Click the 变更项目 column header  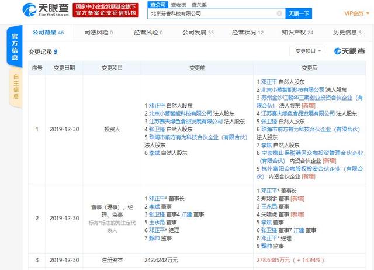112,68
